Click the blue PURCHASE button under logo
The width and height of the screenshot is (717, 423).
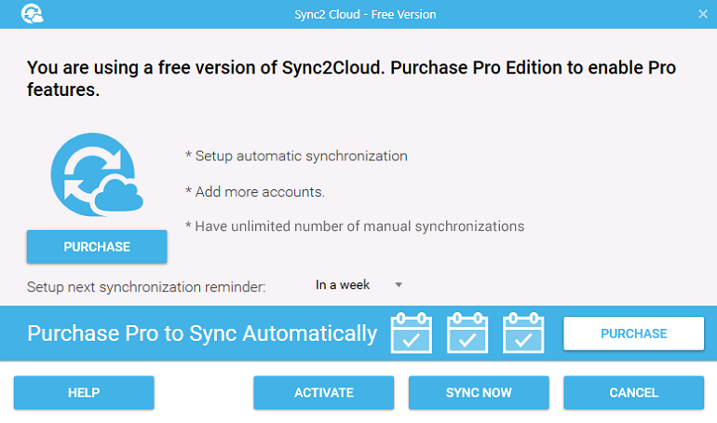(x=97, y=247)
